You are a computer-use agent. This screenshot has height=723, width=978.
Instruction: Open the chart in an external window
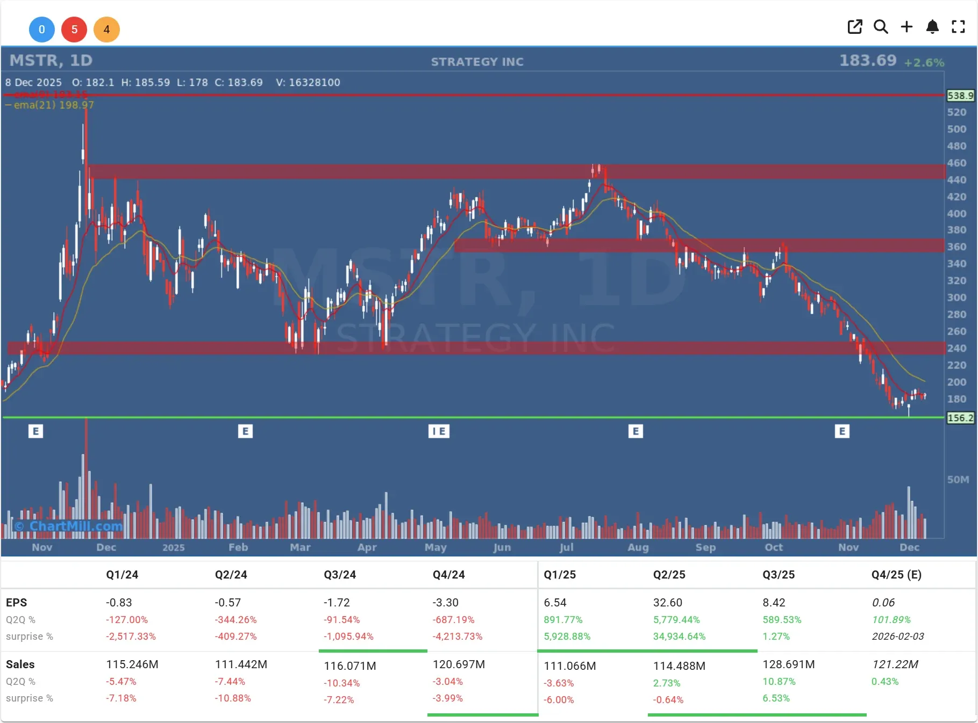[855, 26]
